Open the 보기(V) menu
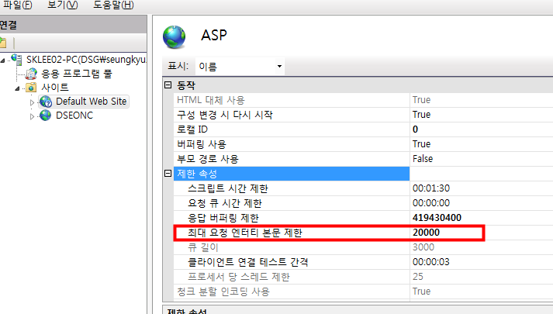Screen dimensions: 553x314 tap(62, 5)
